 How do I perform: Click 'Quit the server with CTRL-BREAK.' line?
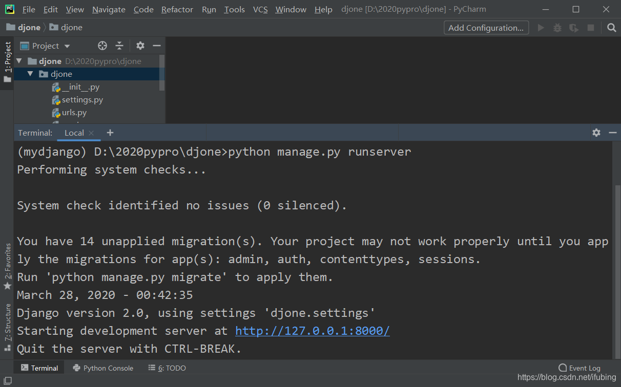(x=129, y=349)
